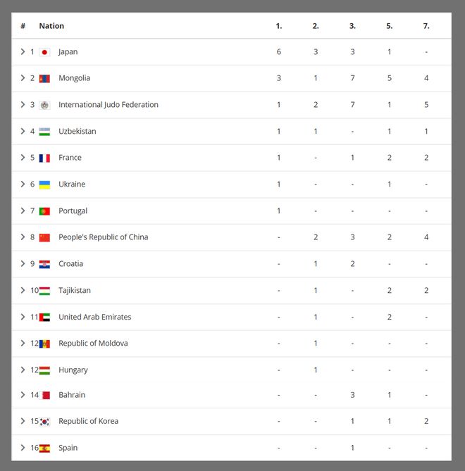Sort by first place column header
The height and width of the screenshot is (471, 465).
pyautogui.click(x=279, y=26)
